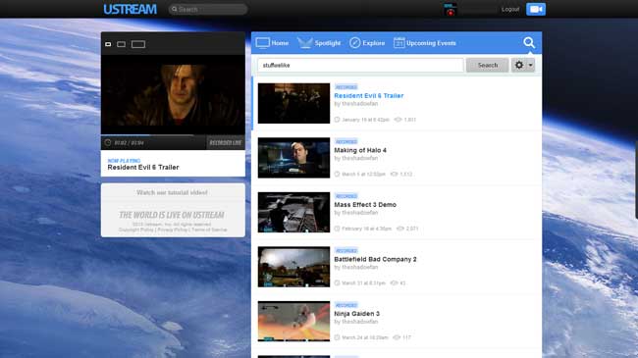Screen dimensions: 638x358
Task: Click the USTREAM logo
Action: pyautogui.click(x=130, y=9)
